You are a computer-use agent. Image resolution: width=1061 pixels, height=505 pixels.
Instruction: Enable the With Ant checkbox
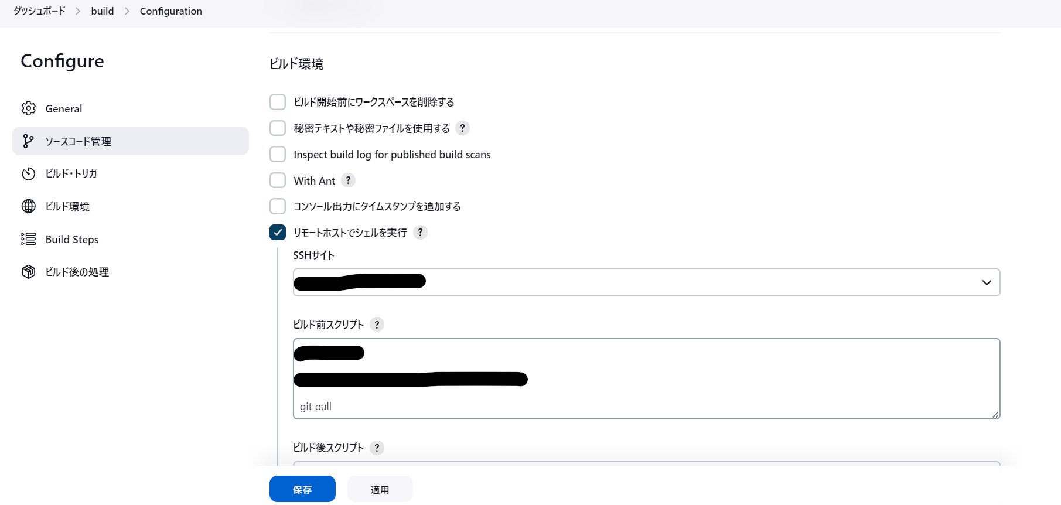(x=278, y=180)
